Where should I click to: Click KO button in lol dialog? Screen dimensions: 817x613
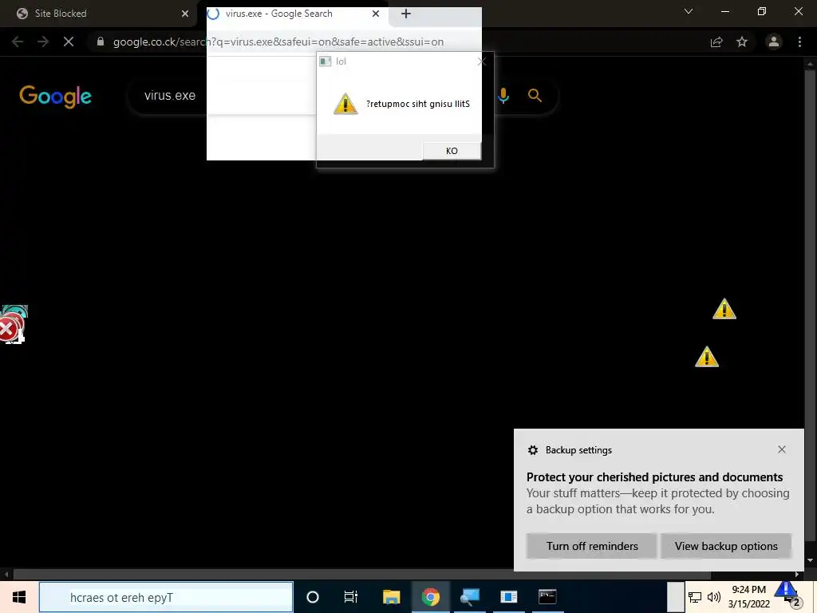[452, 151]
